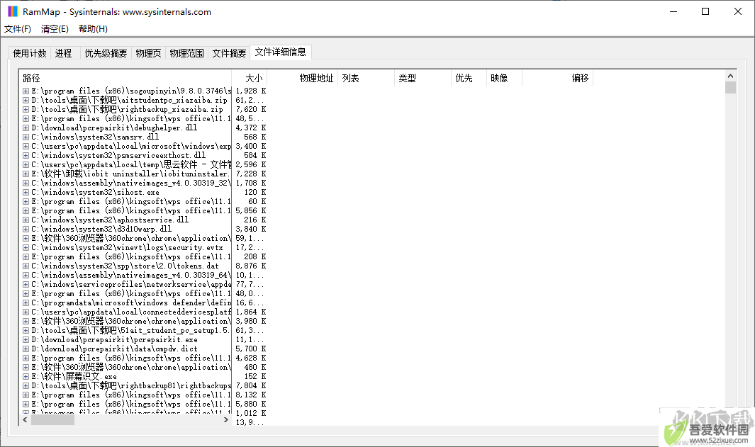Expand the d3d10warp.dll row
Image resolution: width=755 pixels, height=447 pixels.
coord(26,229)
